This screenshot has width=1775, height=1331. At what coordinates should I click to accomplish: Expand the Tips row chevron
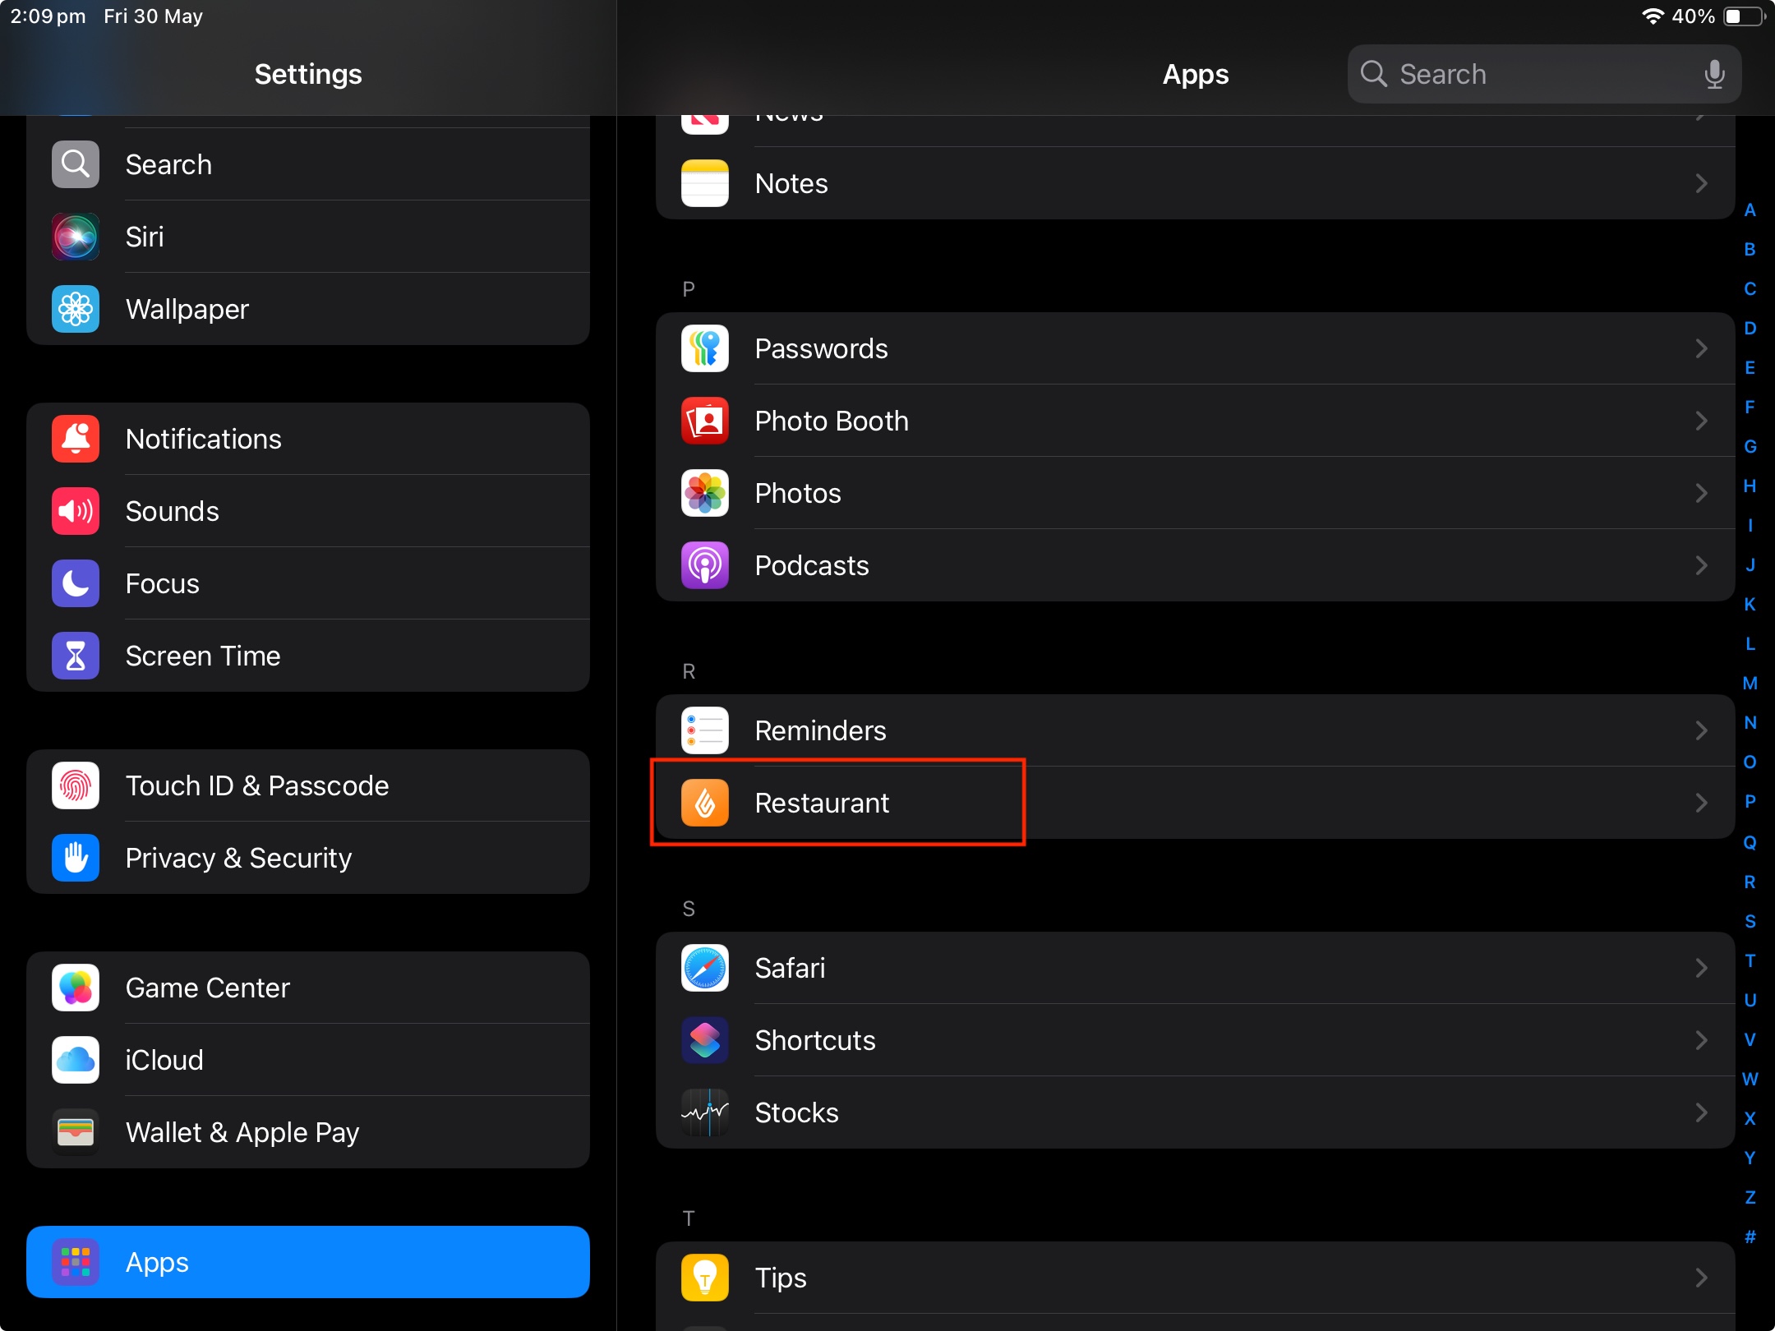tap(1702, 1278)
